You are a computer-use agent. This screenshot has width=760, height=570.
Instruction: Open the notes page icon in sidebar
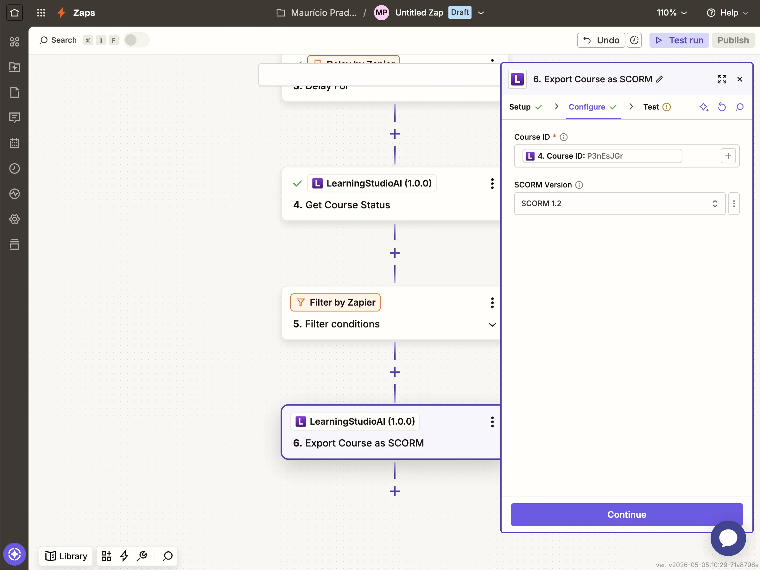(15, 92)
